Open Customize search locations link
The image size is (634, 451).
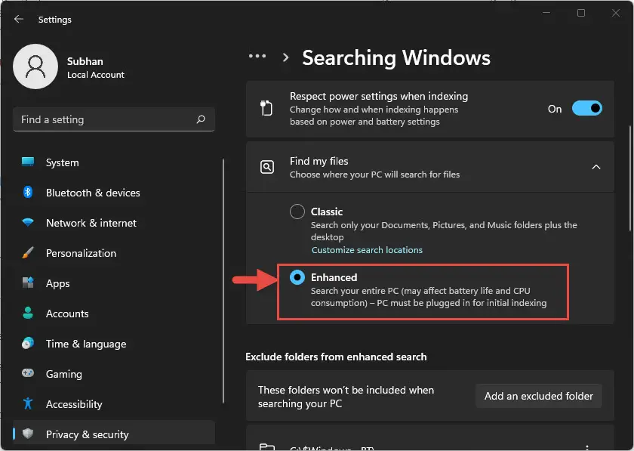[367, 250]
